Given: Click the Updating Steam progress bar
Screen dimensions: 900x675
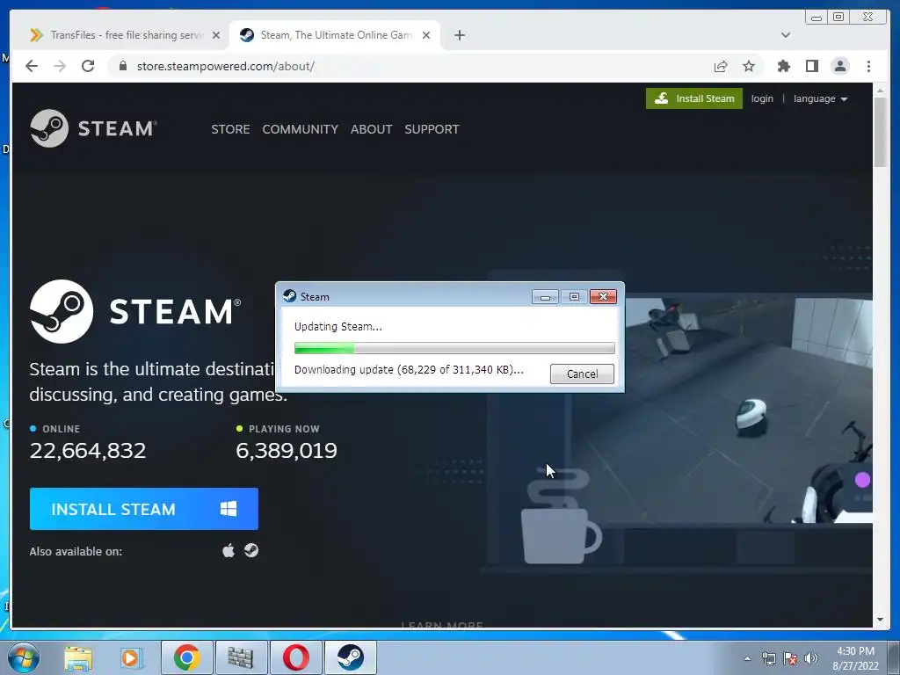Looking at the screenshot, I should point(454,348).
